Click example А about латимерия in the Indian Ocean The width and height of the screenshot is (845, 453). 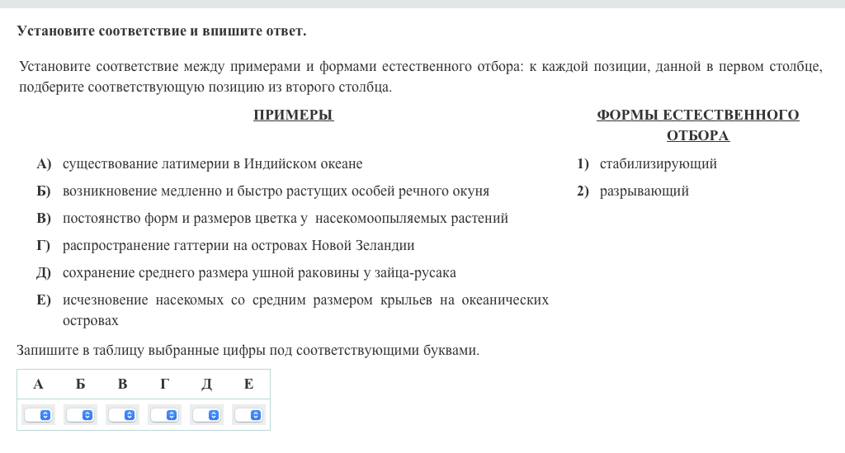point(212,164)
